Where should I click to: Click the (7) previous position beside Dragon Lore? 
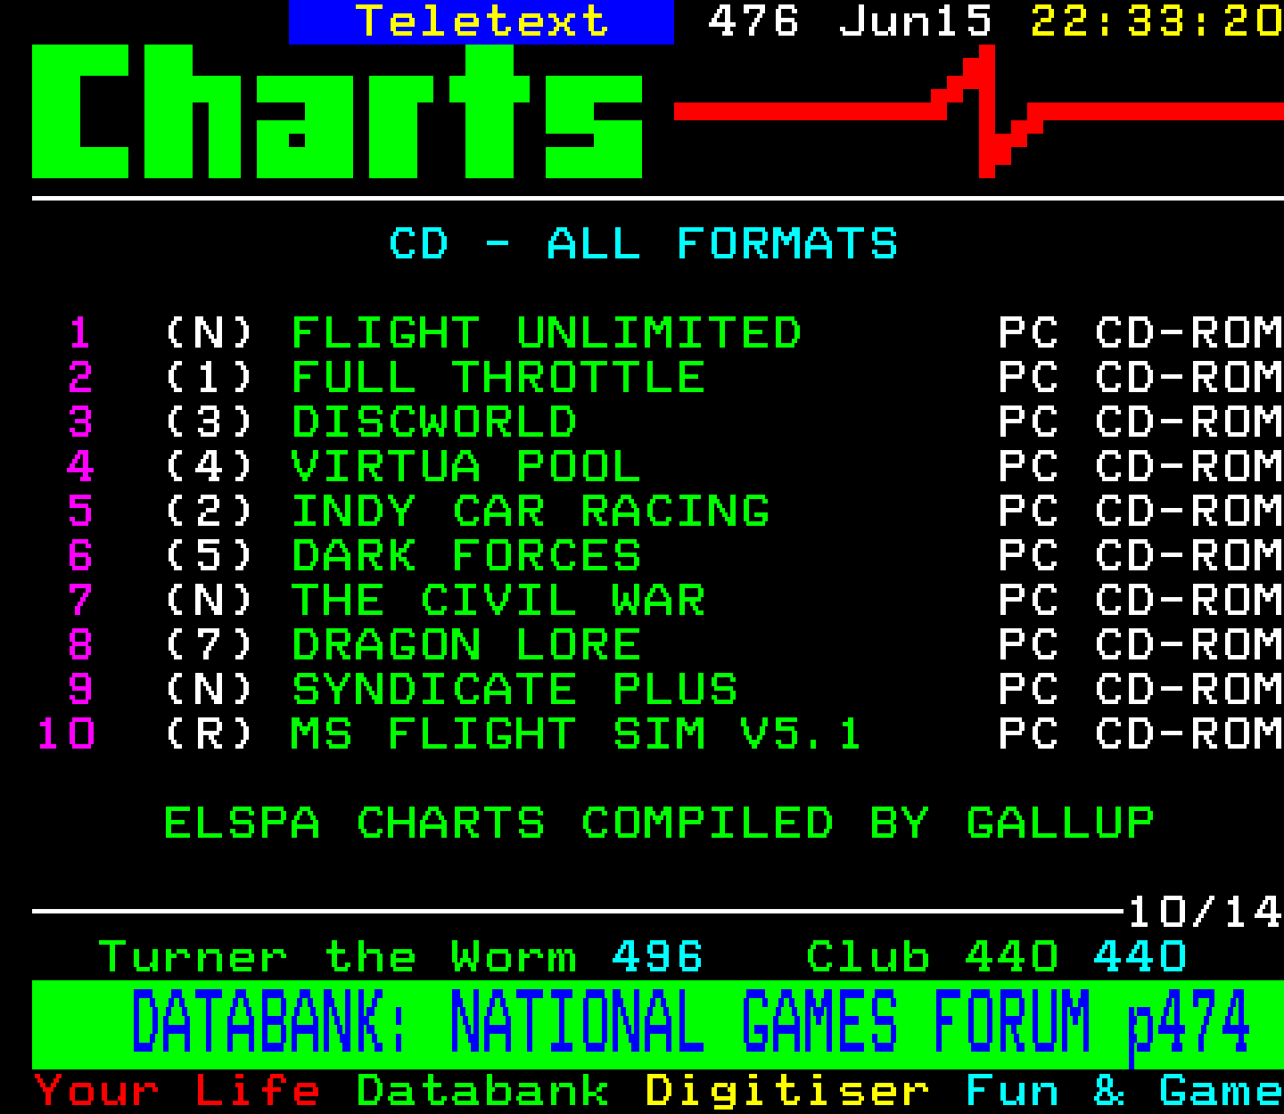point(209,645)
